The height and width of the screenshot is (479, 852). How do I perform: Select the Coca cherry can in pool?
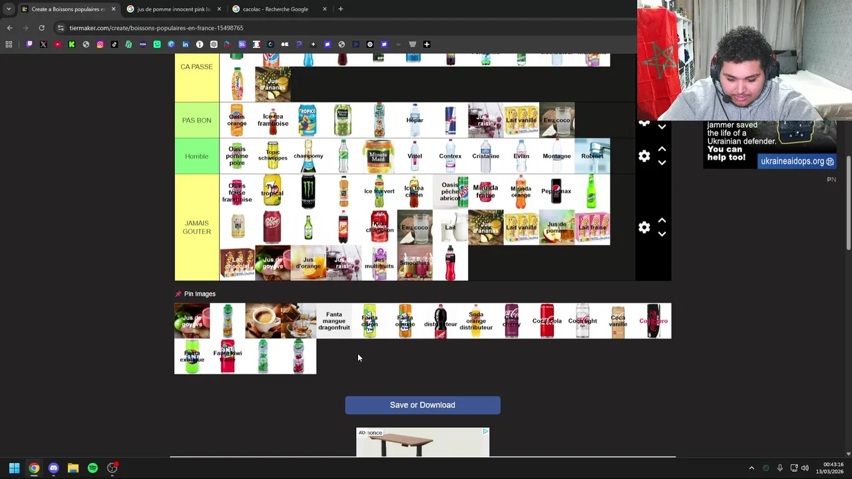pos(511,321)
